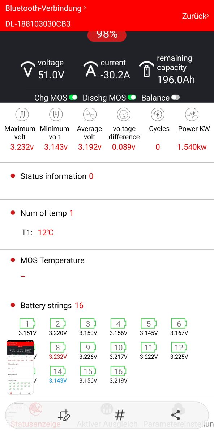The height and width of the screenshot is (434, 214).
Task: Tap the voltage difference gauge icon
Action: (124, 115)
